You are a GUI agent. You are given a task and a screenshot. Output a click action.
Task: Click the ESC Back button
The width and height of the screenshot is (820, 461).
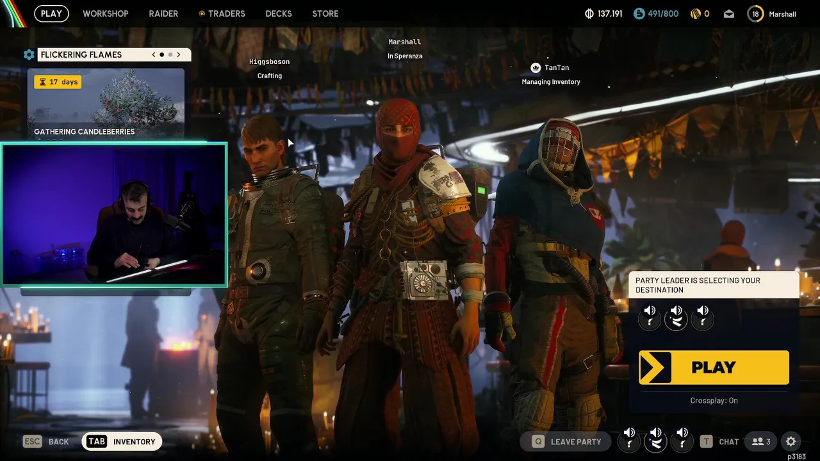point(46,441)
